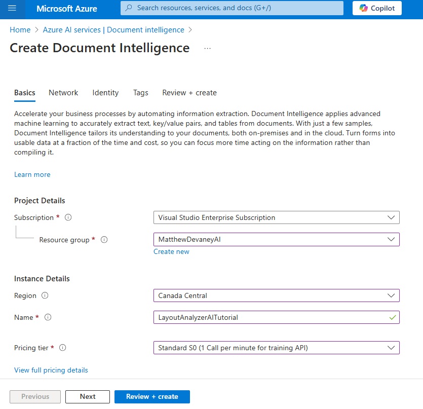This screenshot has width=423, height=409.
Task: Click the Resource group info icon
Action: pyautogui.click(x=104, y=240)
